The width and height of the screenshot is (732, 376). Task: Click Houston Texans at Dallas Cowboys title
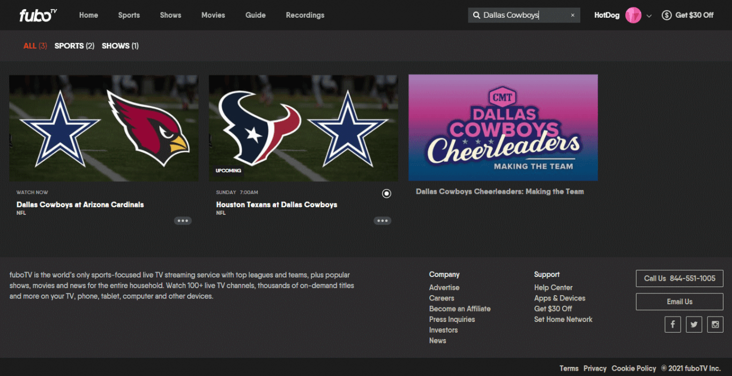(x=277, y=204)
